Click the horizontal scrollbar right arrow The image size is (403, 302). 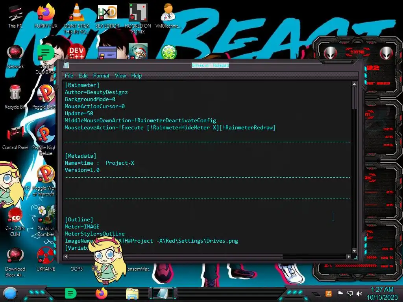[x=349, y=256]
